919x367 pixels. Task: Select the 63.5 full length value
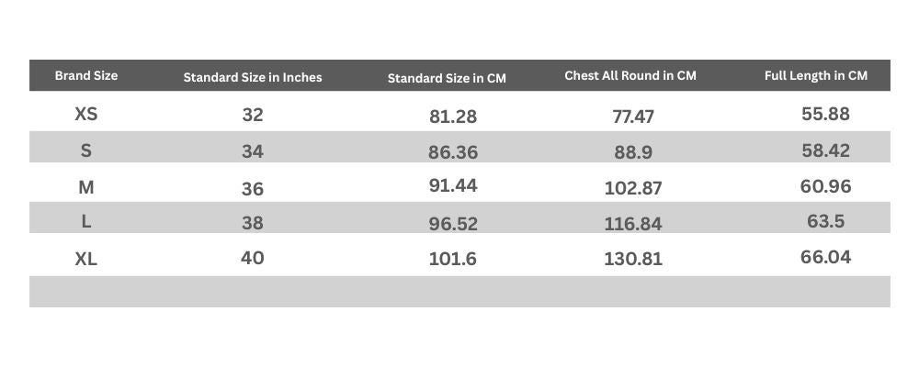825,221
